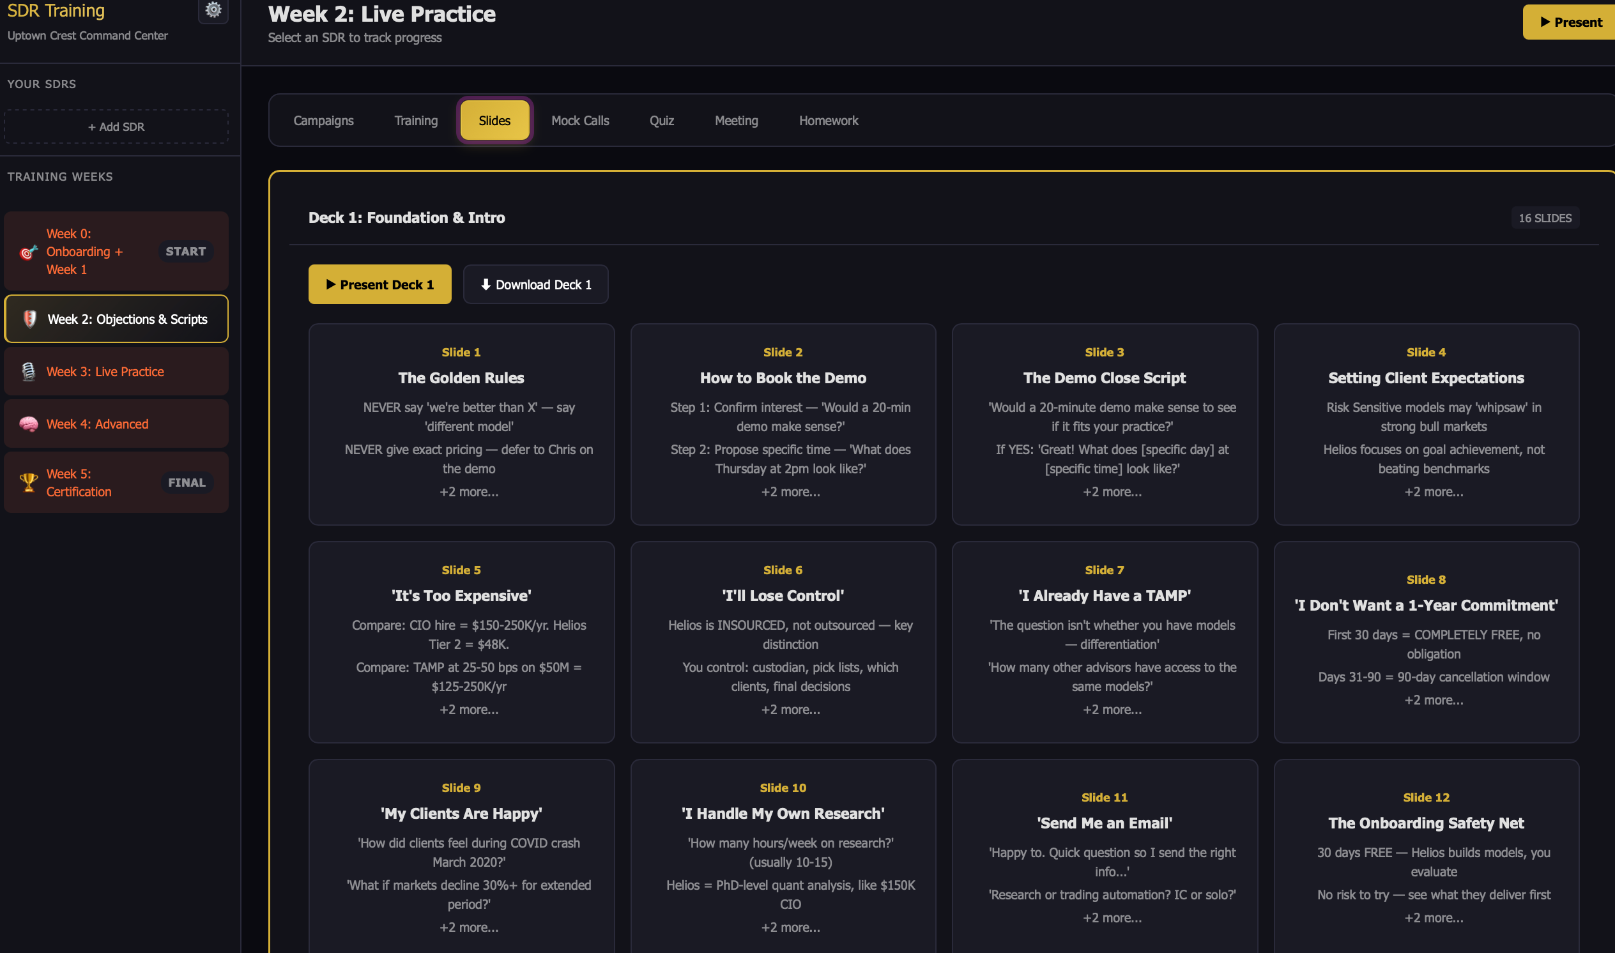Click the target icon beside Week 0

[x=28, y=252]
